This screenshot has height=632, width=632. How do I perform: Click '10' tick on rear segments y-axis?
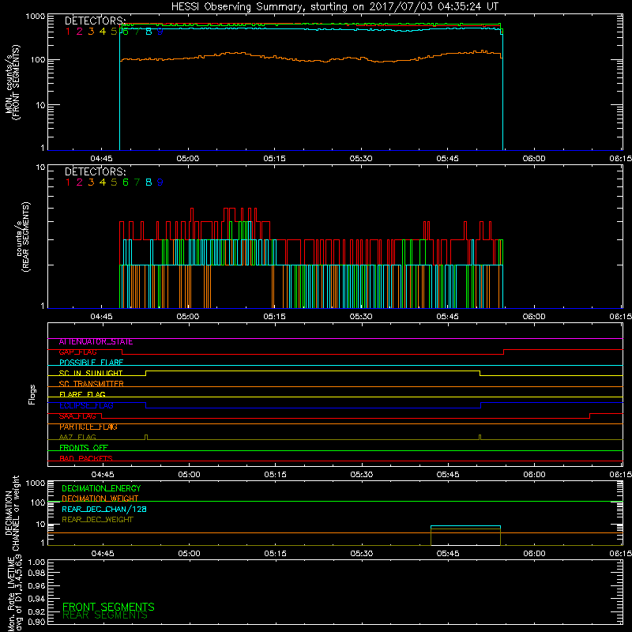click(x=40, y=167)
